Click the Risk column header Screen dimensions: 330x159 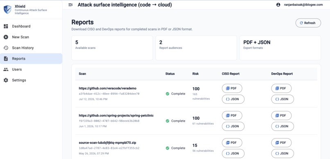[195, 74]
